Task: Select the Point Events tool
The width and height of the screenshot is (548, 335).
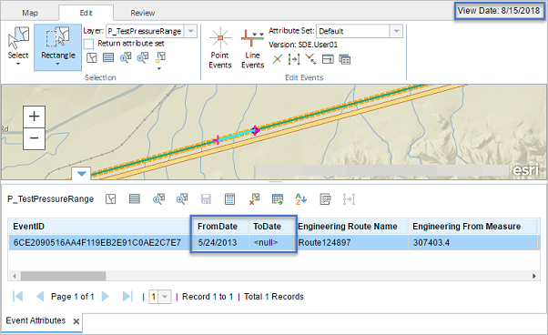Action: (220, 48)
